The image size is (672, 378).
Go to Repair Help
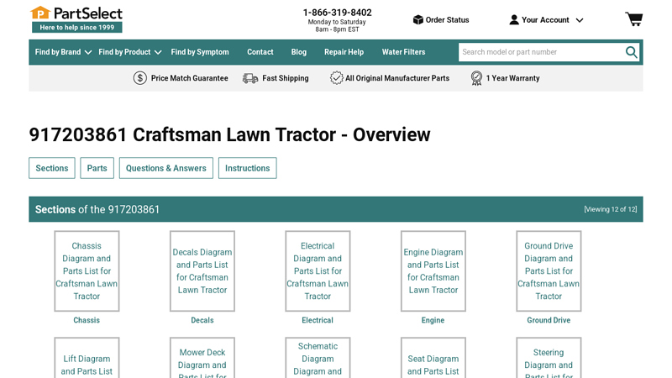344,52
